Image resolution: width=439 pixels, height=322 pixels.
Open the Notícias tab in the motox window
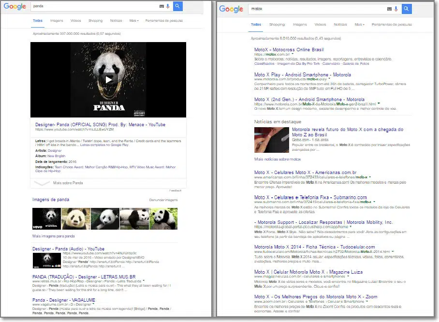(x=340, y=24)
